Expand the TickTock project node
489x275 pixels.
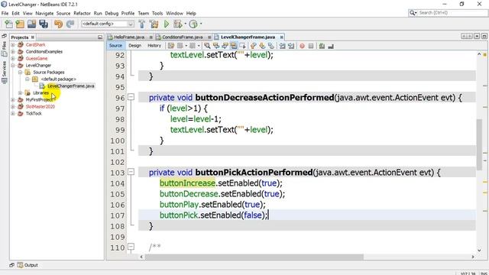tap(13, 113)
